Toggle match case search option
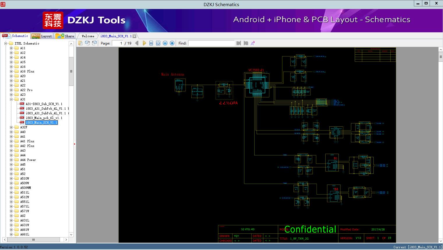Viewport: 443px width, 250px height. click(x=253, y=43)
